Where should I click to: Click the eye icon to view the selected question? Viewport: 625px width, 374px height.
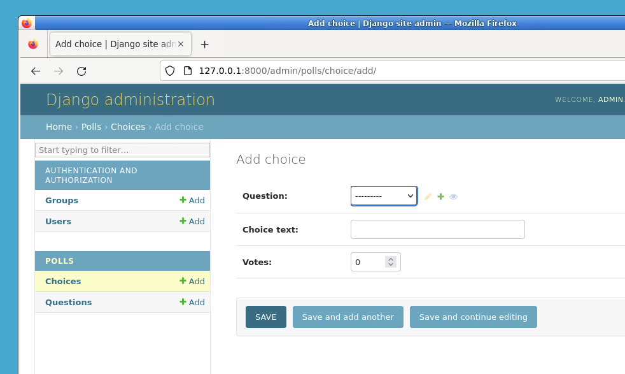pyautogui.click(x=454, y=196)
